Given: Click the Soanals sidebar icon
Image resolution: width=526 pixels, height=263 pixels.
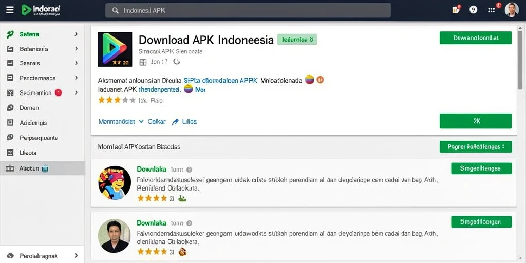Looking at the screenshot, I should point(10,63).
